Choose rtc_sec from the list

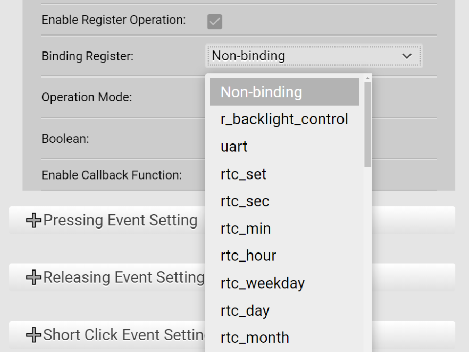click(x=245, y=201)
